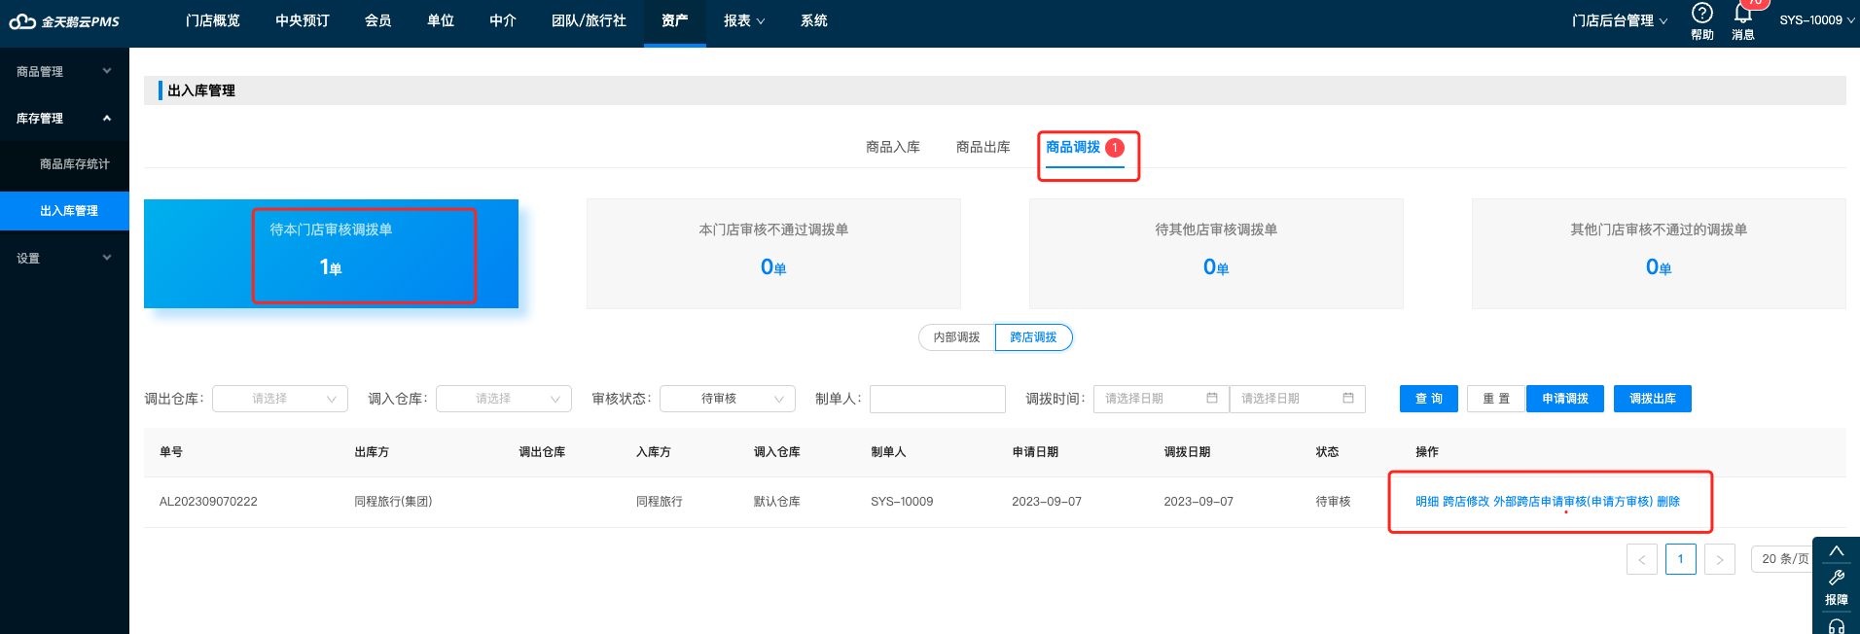Select 跨店调拨 toggle option

1033,337
